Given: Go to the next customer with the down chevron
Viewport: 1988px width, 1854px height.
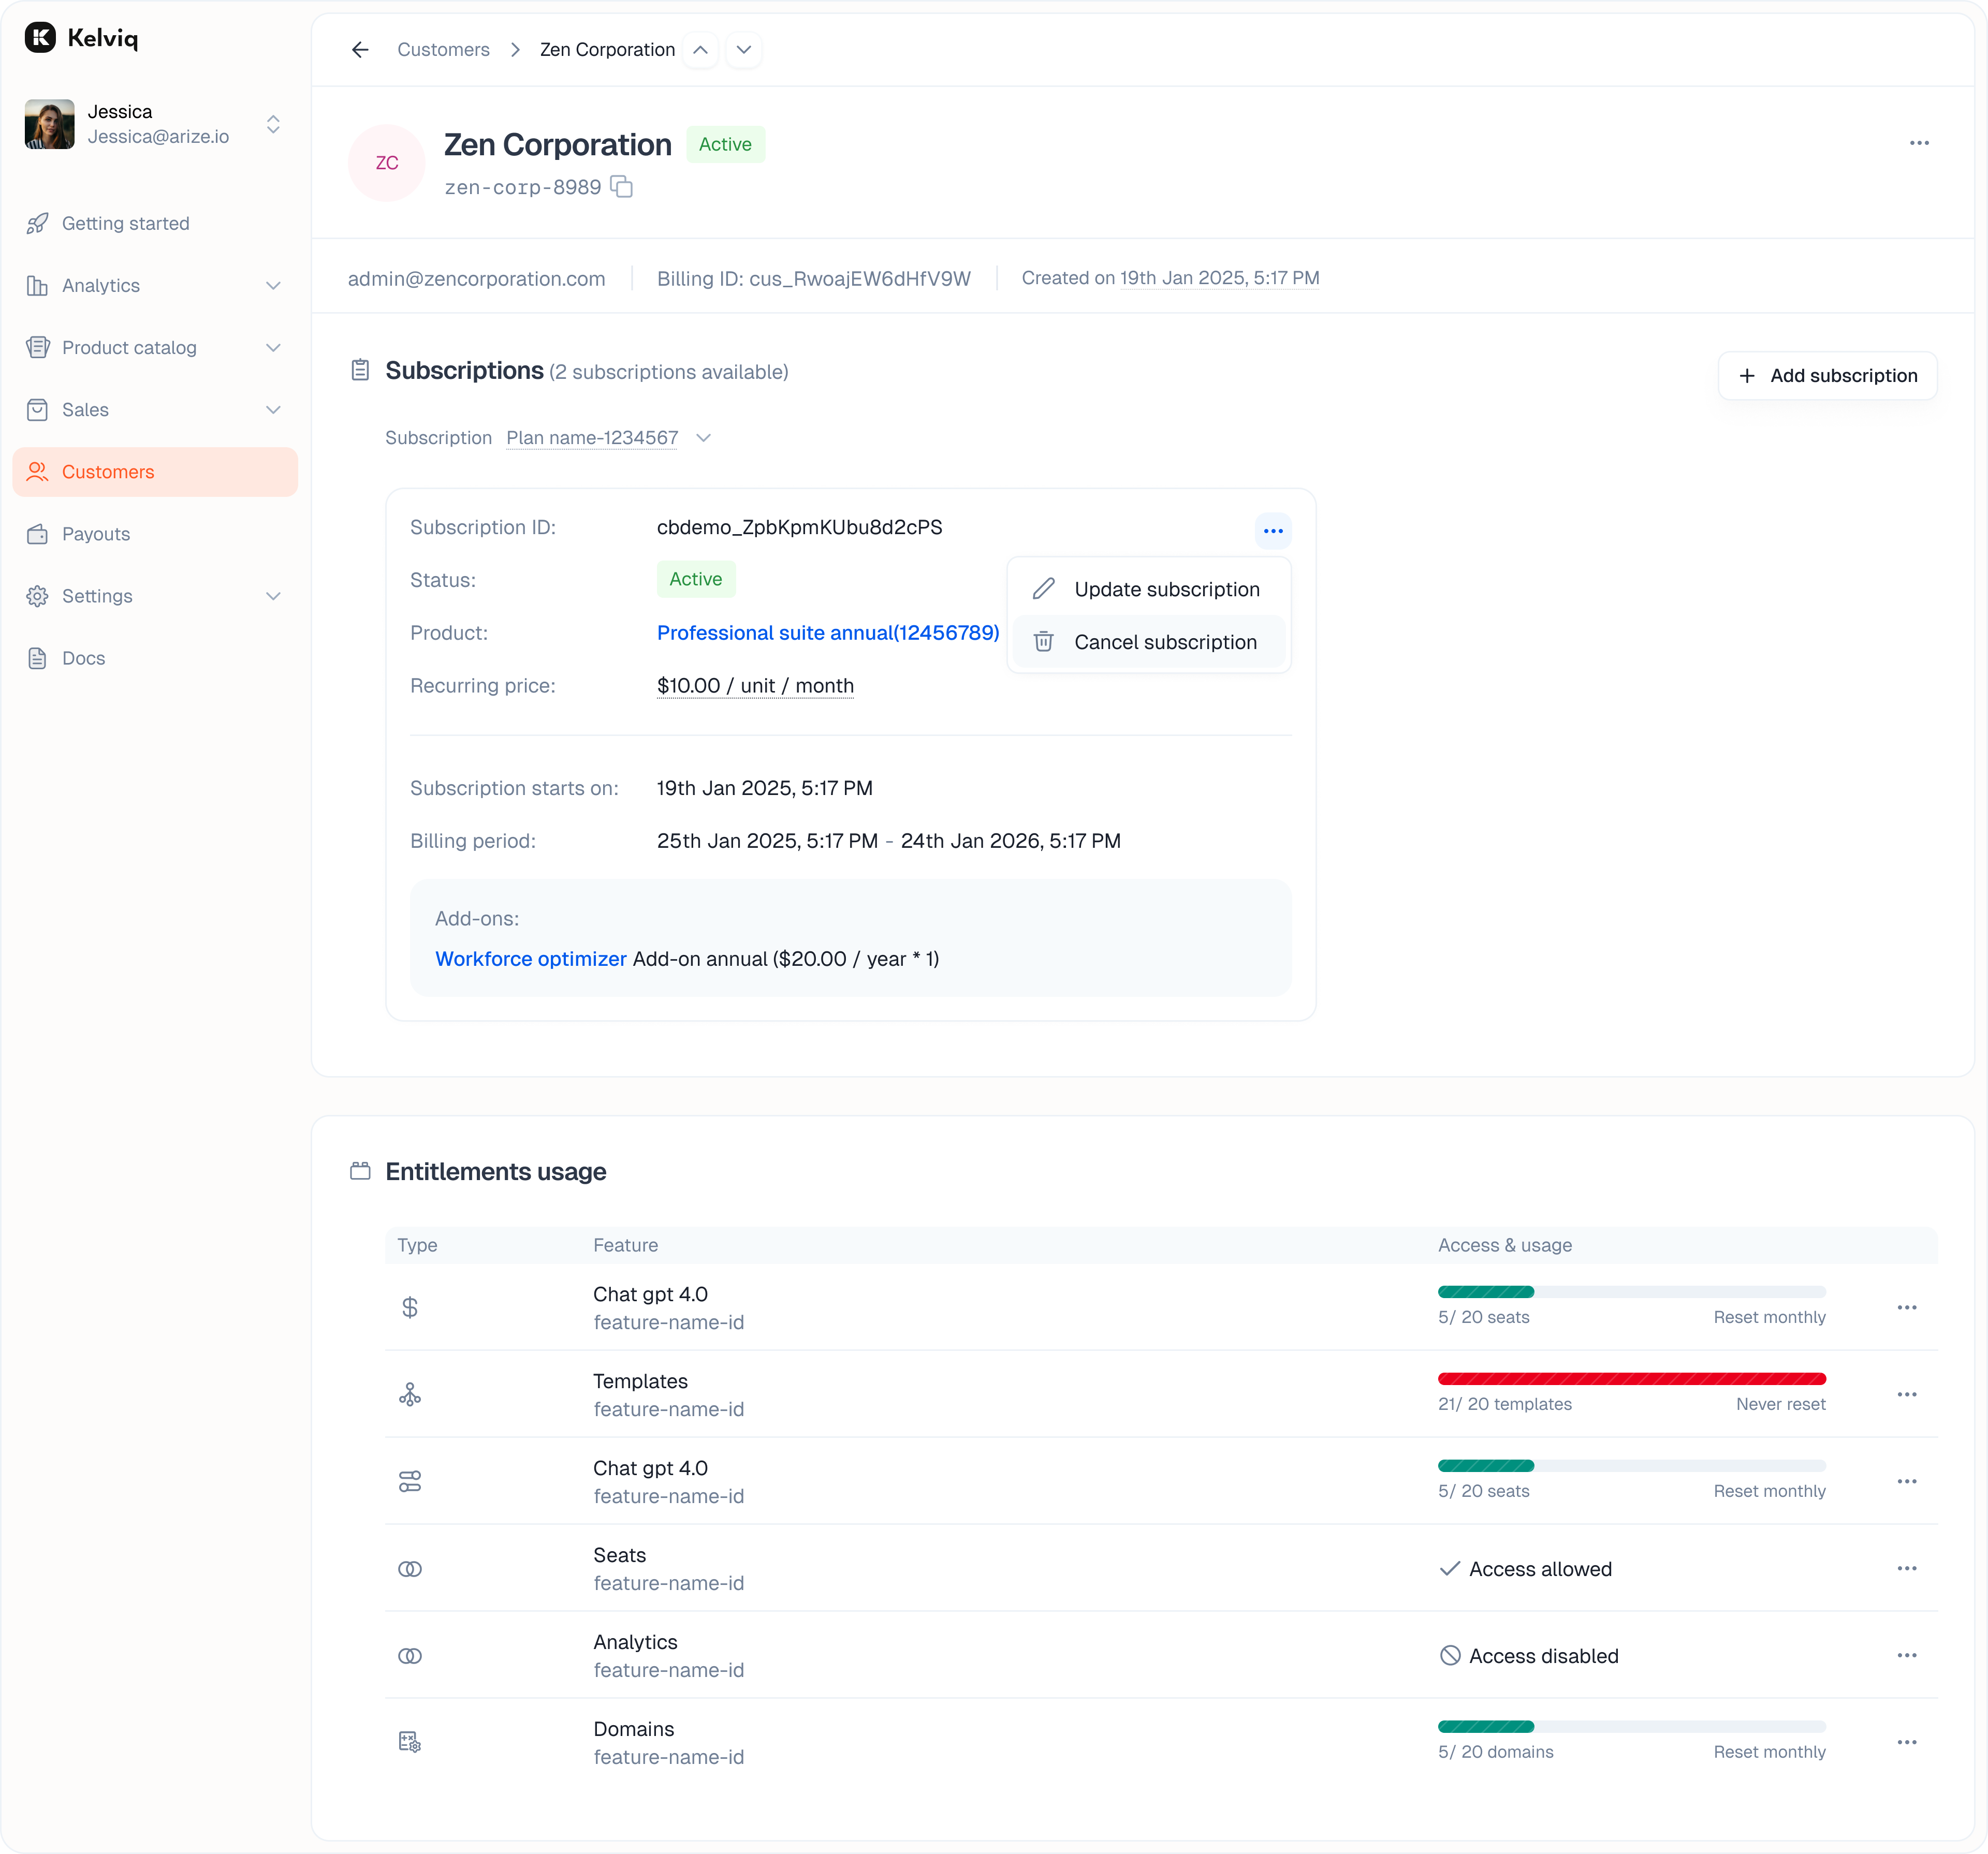Looking at the screenshot, I should [x=743, y=50].
